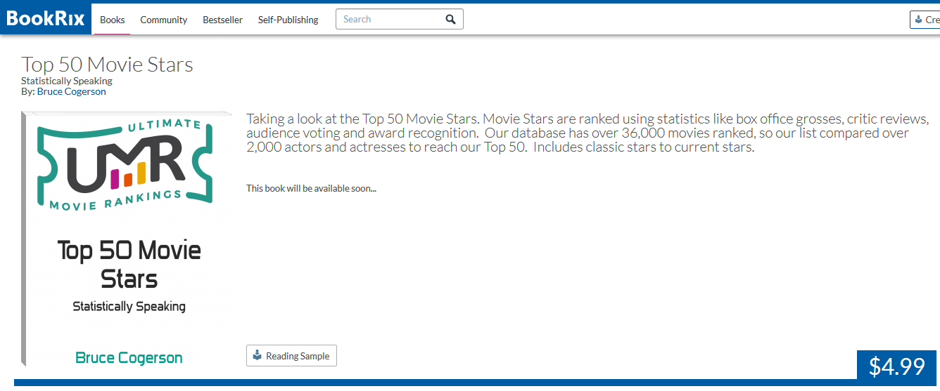Go to the Community section
The width and height of the screenshot is (940, 391).
click(x=164, y=20)
